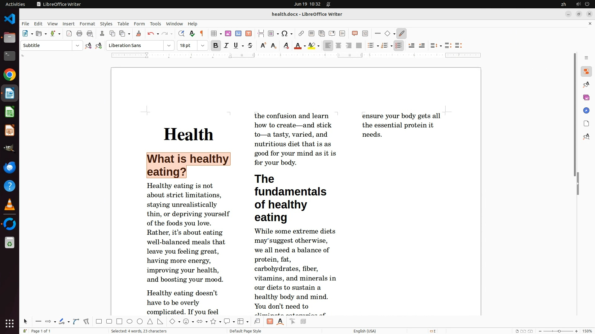This screenshot has width=595, height=334.
Task: Open the sidebar Gallery panel icon
Action: pos(586,98)
